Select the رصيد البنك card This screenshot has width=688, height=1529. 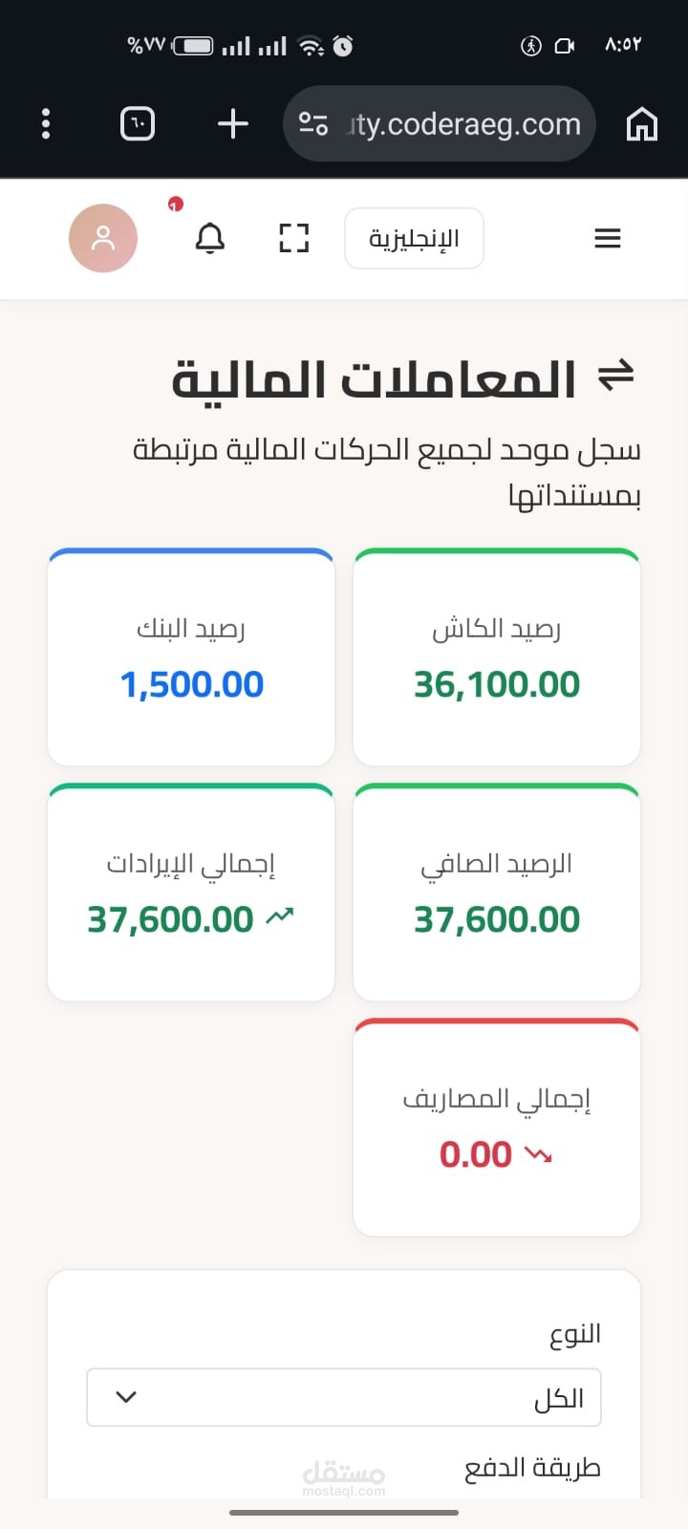point(191,657)
